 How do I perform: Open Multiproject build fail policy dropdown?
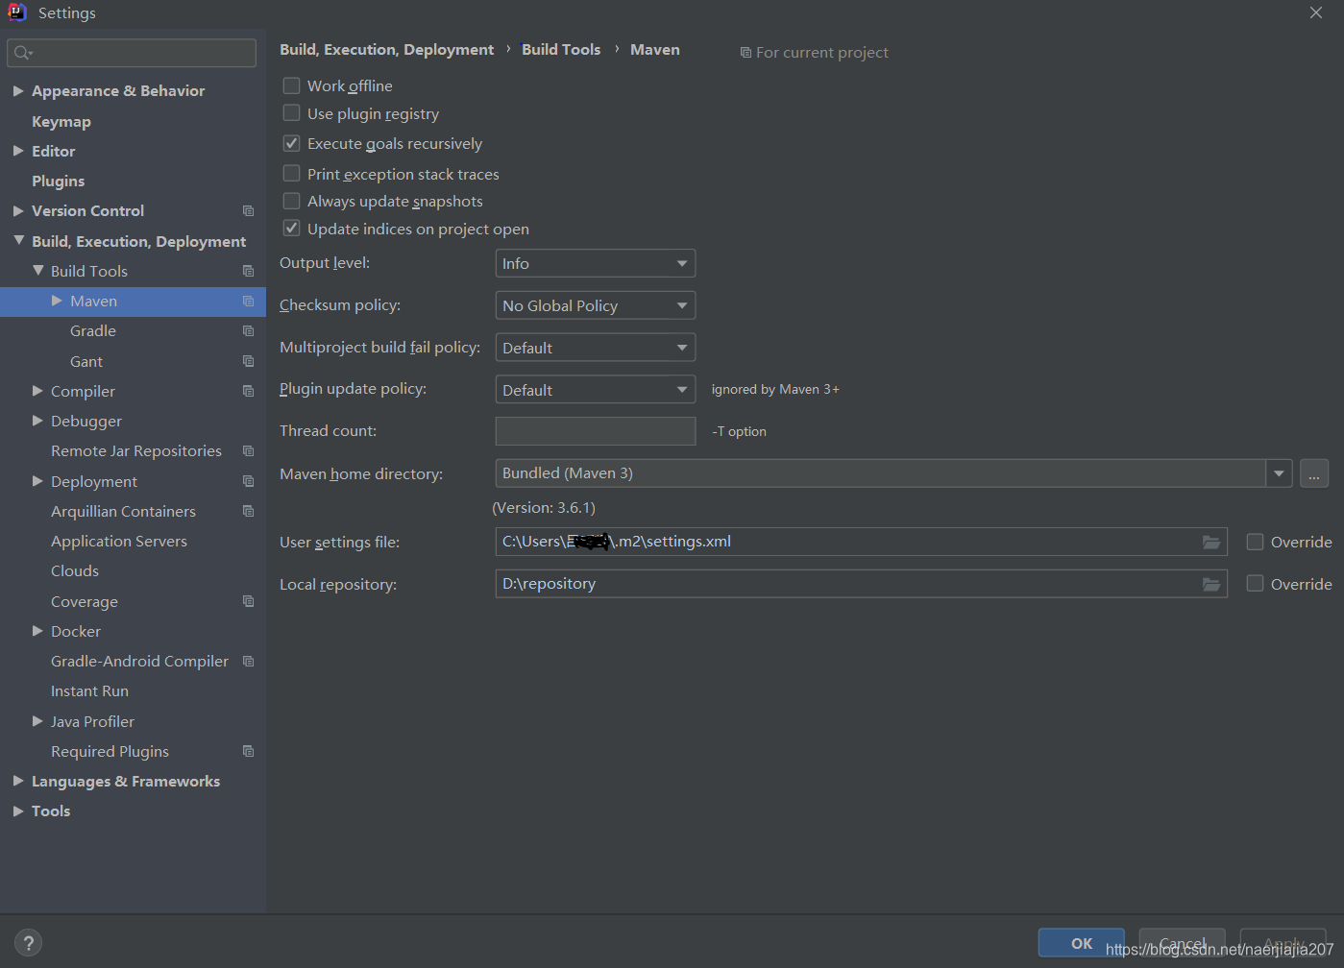click(x=596, y=348)
